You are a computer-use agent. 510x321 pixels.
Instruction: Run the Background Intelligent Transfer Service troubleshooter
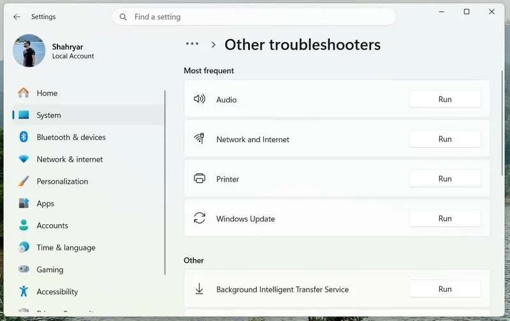pos(445,289)
